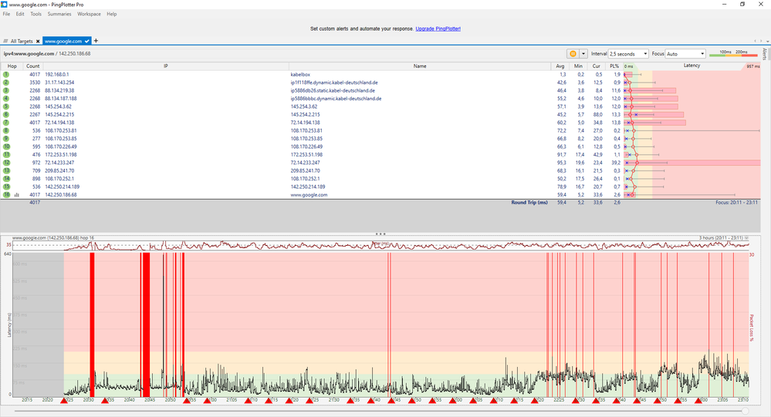Screen dimensions: 771x417
Task: Select hop 7 green circle icon
Action: [x=6, y=123]
